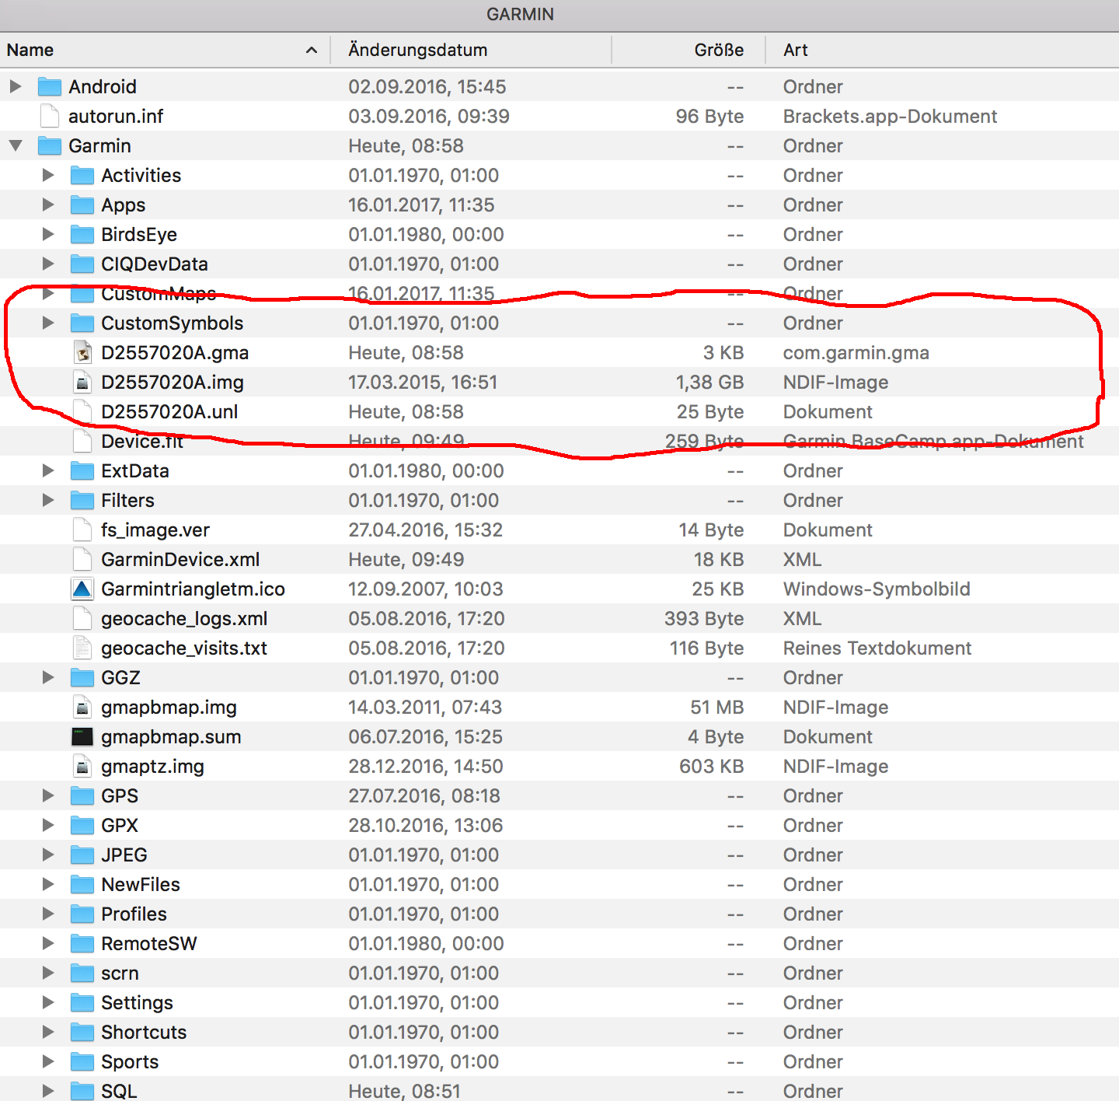Expand the CustomSymbols folder triangle
Image resolution: width=1119 pixels, height=1101 pixels.
point(48,323)
